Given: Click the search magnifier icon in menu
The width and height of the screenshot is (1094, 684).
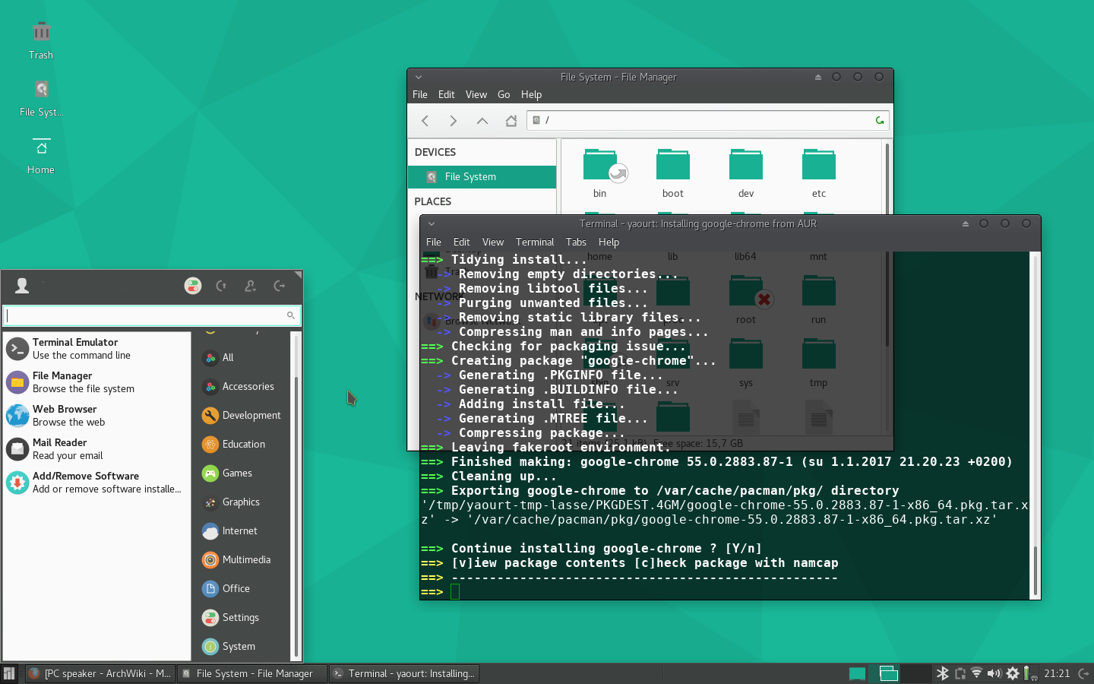Looking at the screenshot, I should click(290, 315).
